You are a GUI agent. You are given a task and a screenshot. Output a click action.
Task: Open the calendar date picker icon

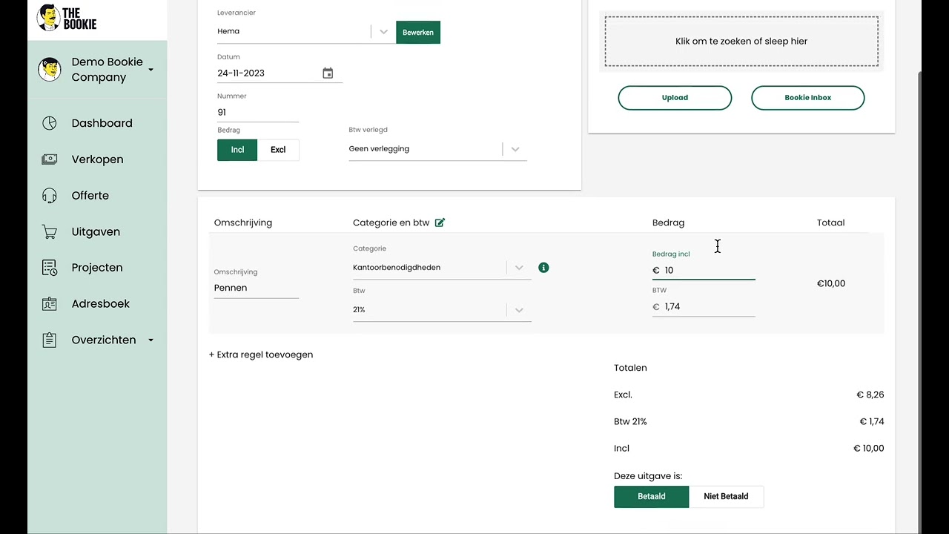click(328, 73)
